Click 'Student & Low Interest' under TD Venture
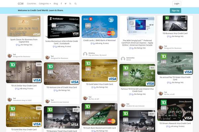The height and width of the screenshot is (132, 199). [x=60, y=102]
